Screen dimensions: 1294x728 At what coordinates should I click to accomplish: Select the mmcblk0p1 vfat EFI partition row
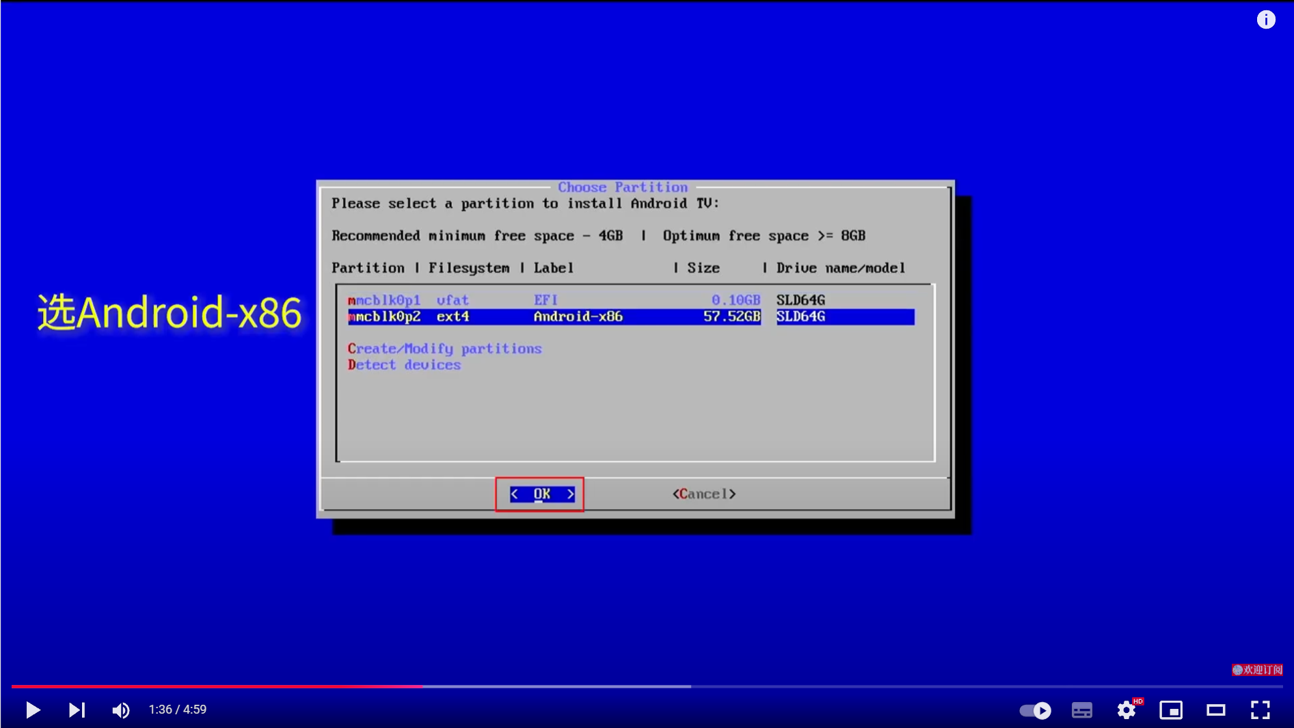(631, 300)
